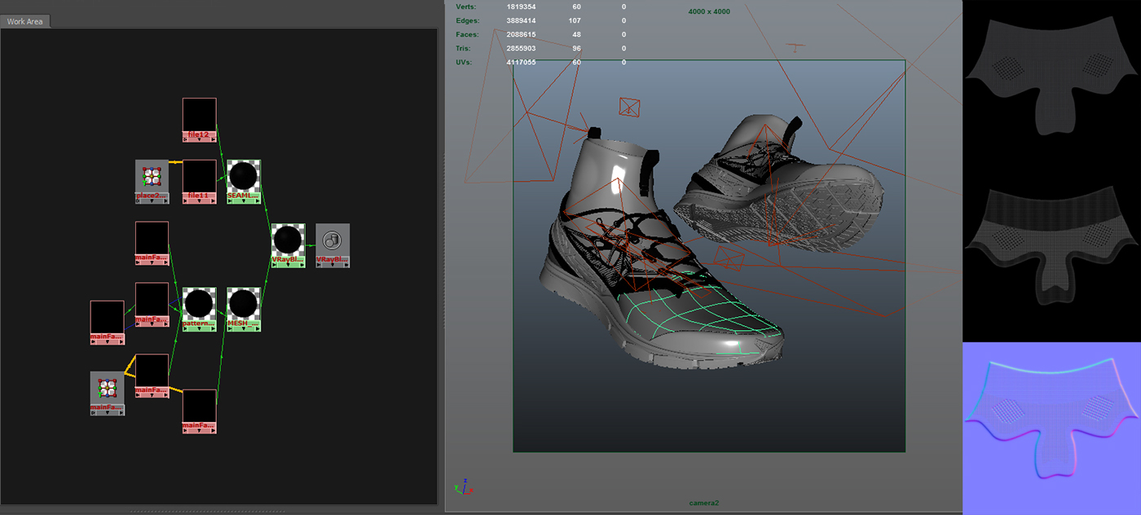
Task: Click the file11 node's black texture swatch
Action: click(199, 174)
